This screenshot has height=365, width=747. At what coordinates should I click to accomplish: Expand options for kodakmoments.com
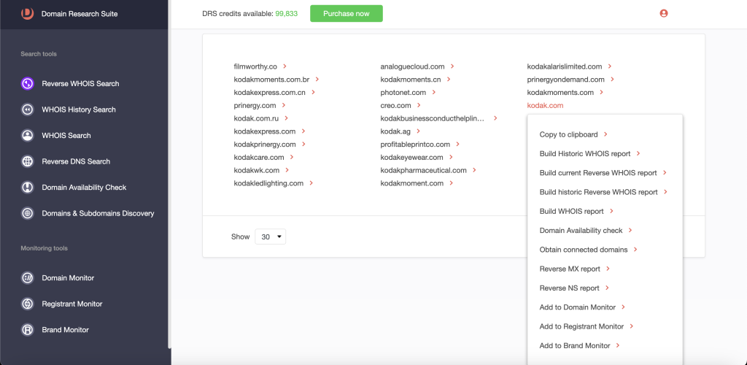coord(601,92)
